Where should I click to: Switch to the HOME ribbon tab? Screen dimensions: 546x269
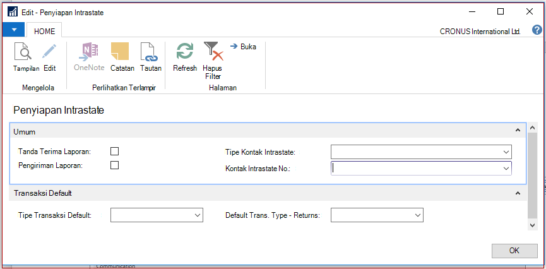click(44, 31)
